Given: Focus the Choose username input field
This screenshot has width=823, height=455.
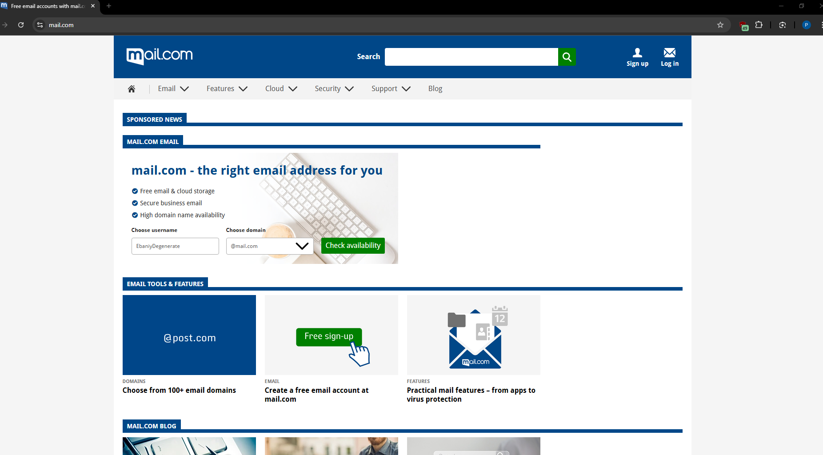Looking at the screenshot, I should (175, 246).
